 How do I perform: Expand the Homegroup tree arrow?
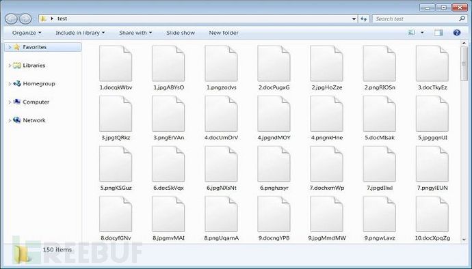point(10,84)
